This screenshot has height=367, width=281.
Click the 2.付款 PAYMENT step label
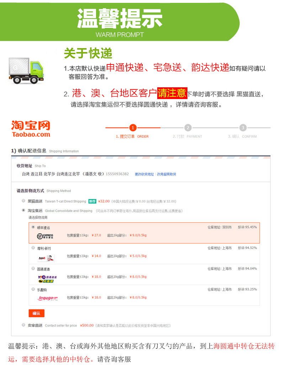point(187,136)
